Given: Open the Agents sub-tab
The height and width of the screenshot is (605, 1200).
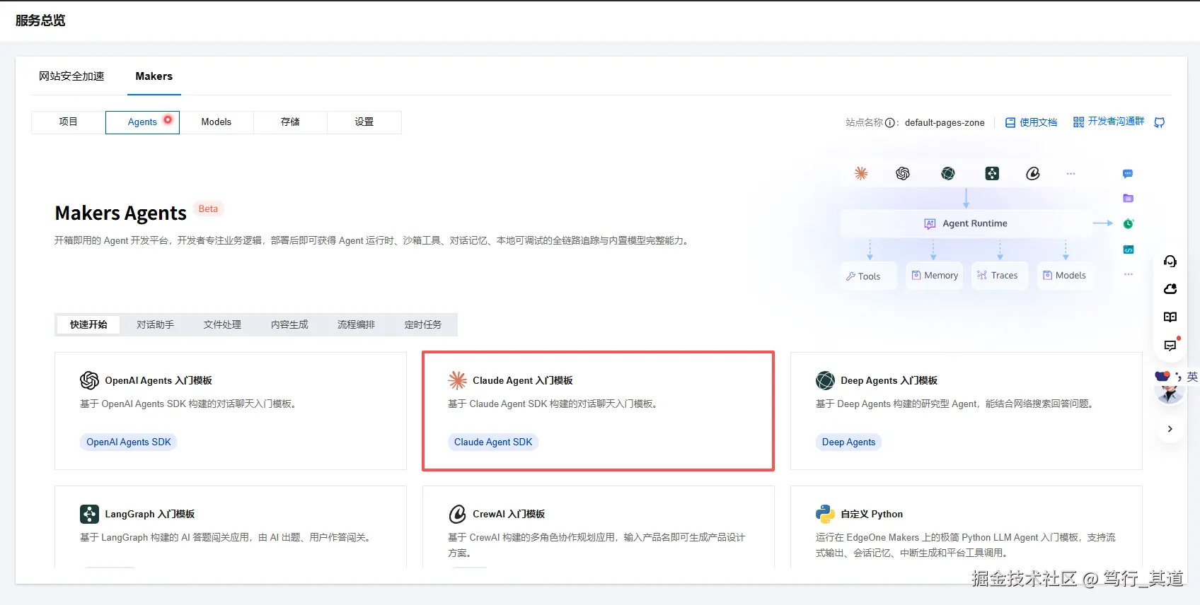Looking at the screenshot, I should 142,122.
